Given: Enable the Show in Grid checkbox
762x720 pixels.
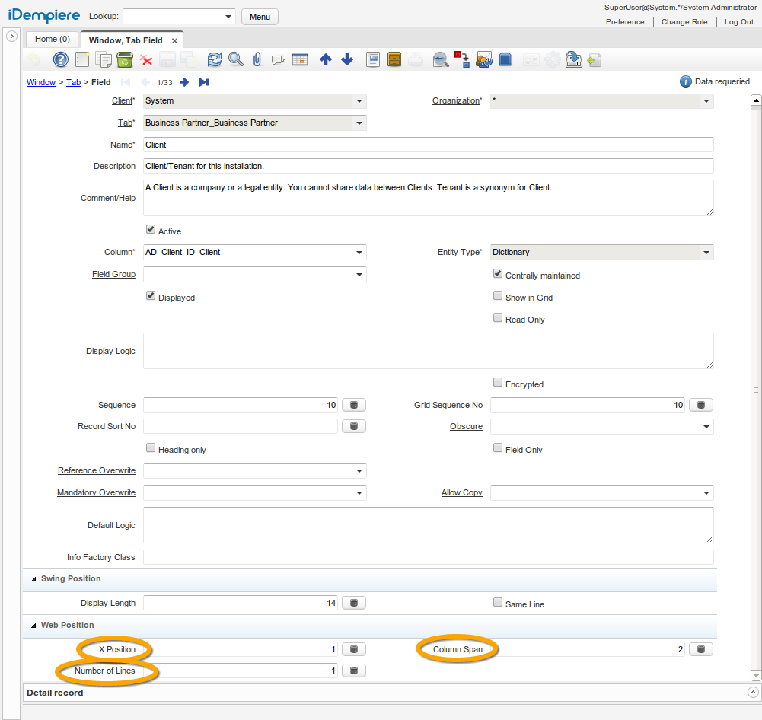Looking at the screenshot, I should coord(498,297).
